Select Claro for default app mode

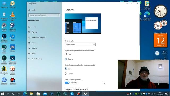(66, 69)
